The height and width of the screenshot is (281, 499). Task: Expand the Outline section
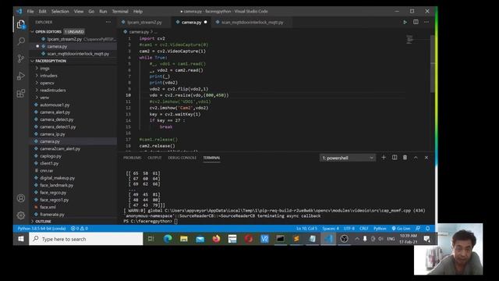(x=44, y=221)
